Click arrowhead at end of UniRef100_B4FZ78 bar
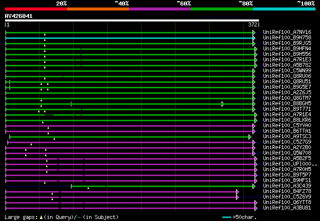The height and width of the screenshot is (221, 320). [237, 192]
